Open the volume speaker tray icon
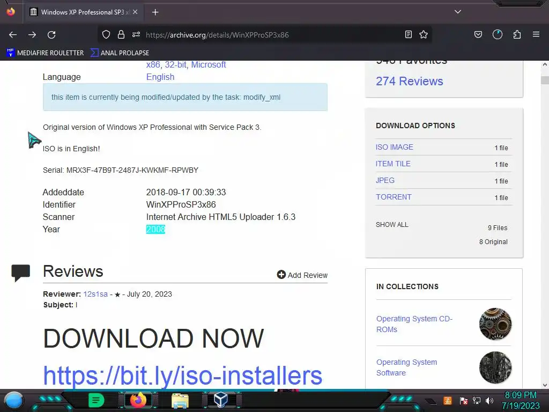Image resolution: width=549 pixels, height=412 pixels. pyautogui.click(x=489, y=401)
